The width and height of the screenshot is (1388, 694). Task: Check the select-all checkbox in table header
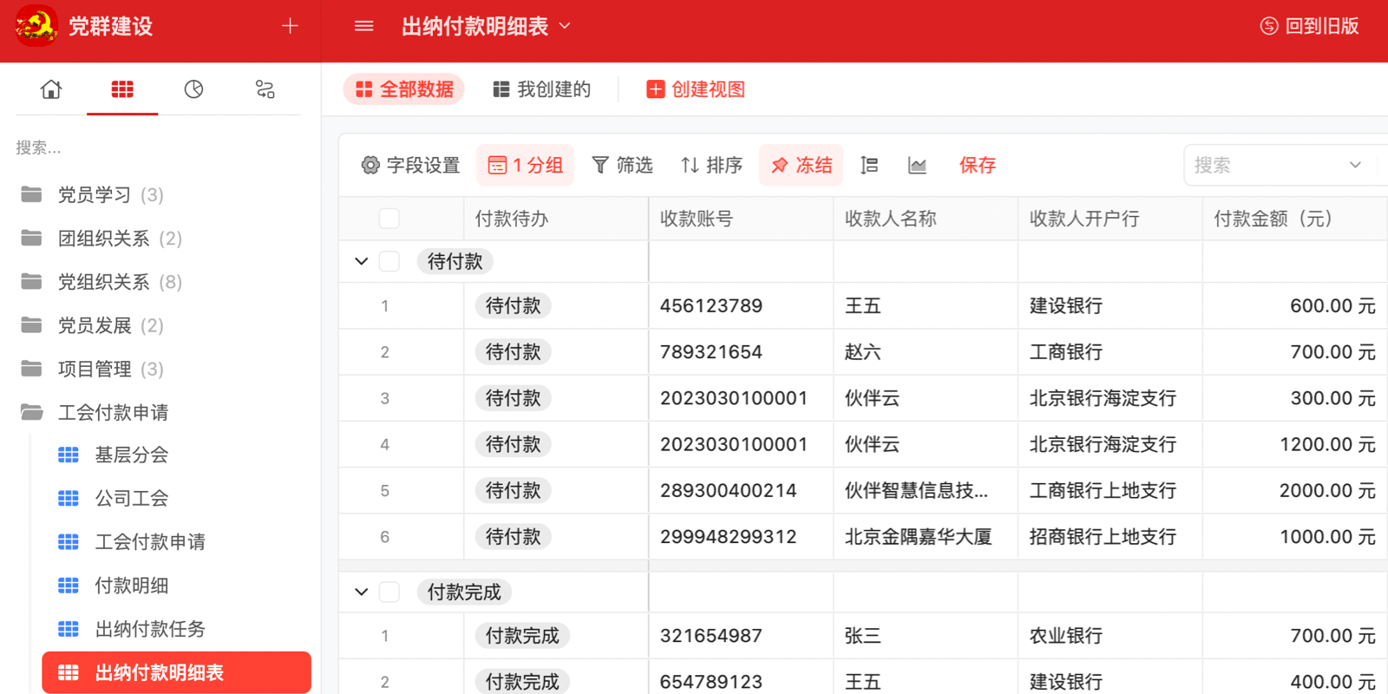390,219
